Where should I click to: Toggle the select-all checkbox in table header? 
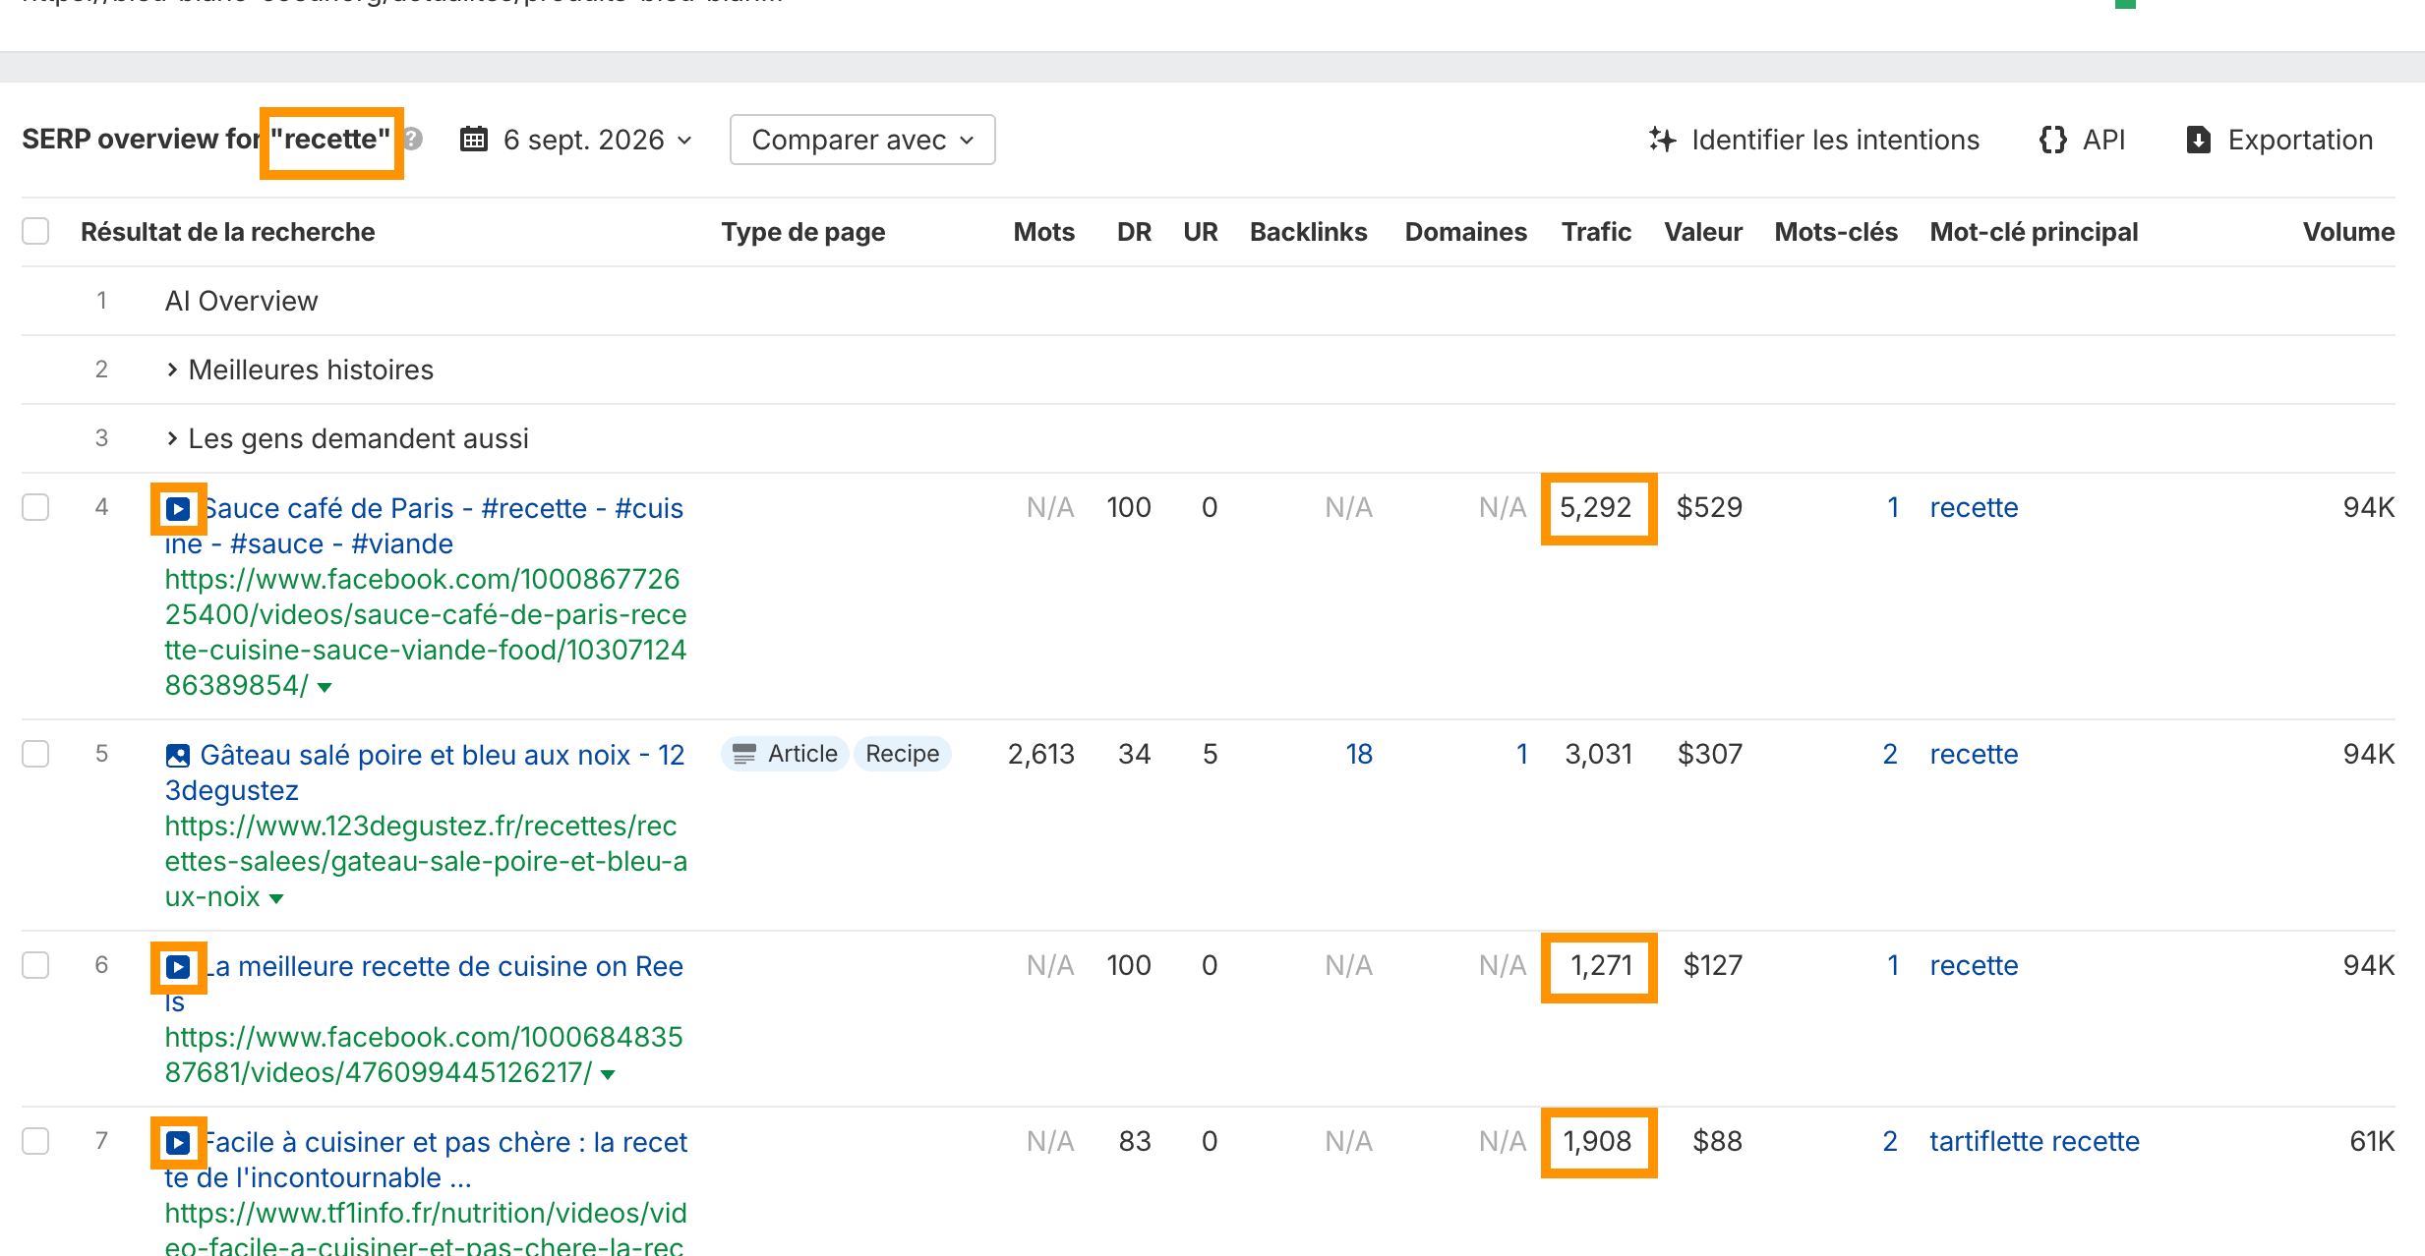35,231
